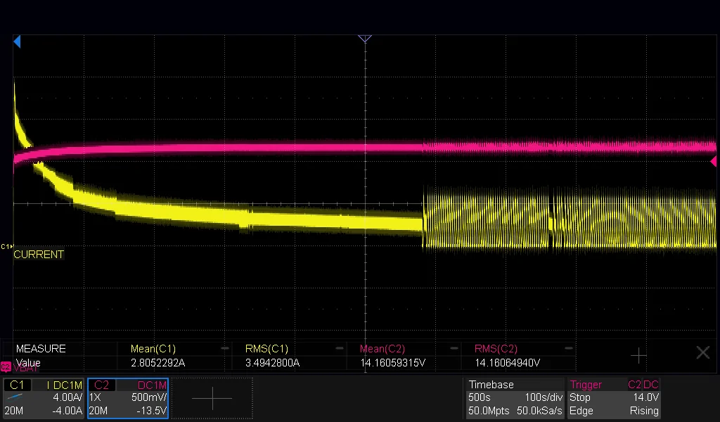Viewport: 720px width, 422px height.
Task: Collapse RMS(C2) column via its dash
Action: [568, 349]
